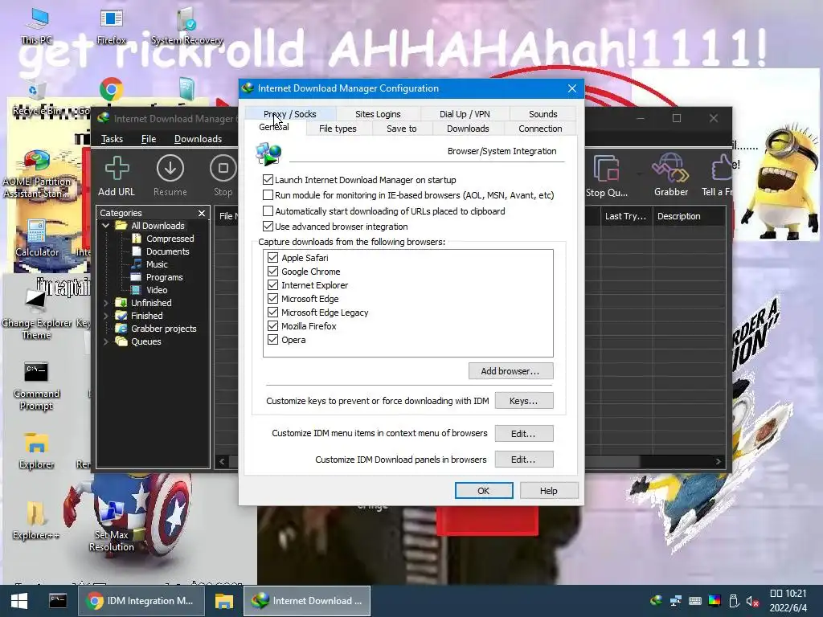The image size is (823, 617).
Task: Open Change Explorer Theme shortcut
Action: [36, 315]
